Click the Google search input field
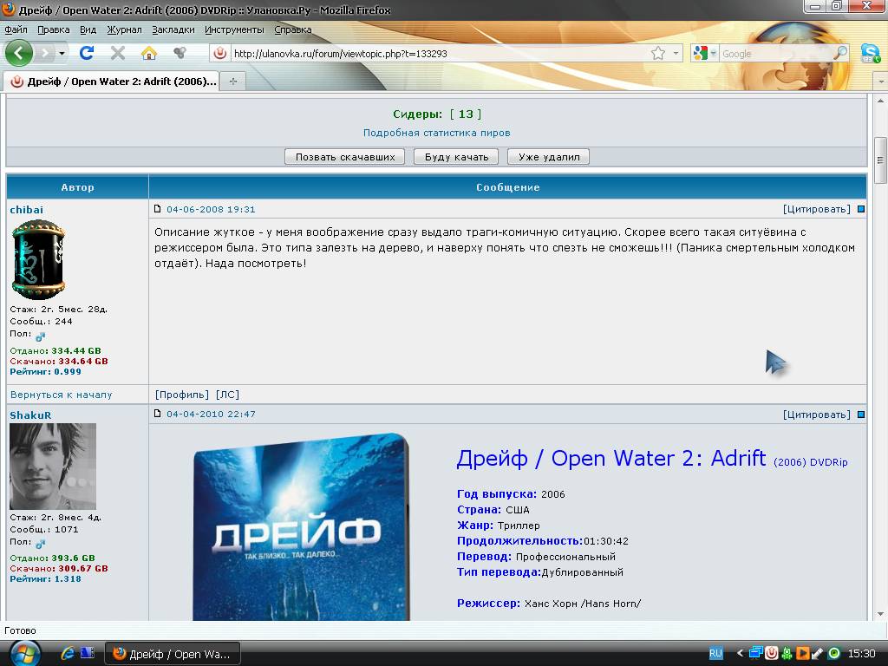This screenshot has width=888, height=666. click(776, 53)
